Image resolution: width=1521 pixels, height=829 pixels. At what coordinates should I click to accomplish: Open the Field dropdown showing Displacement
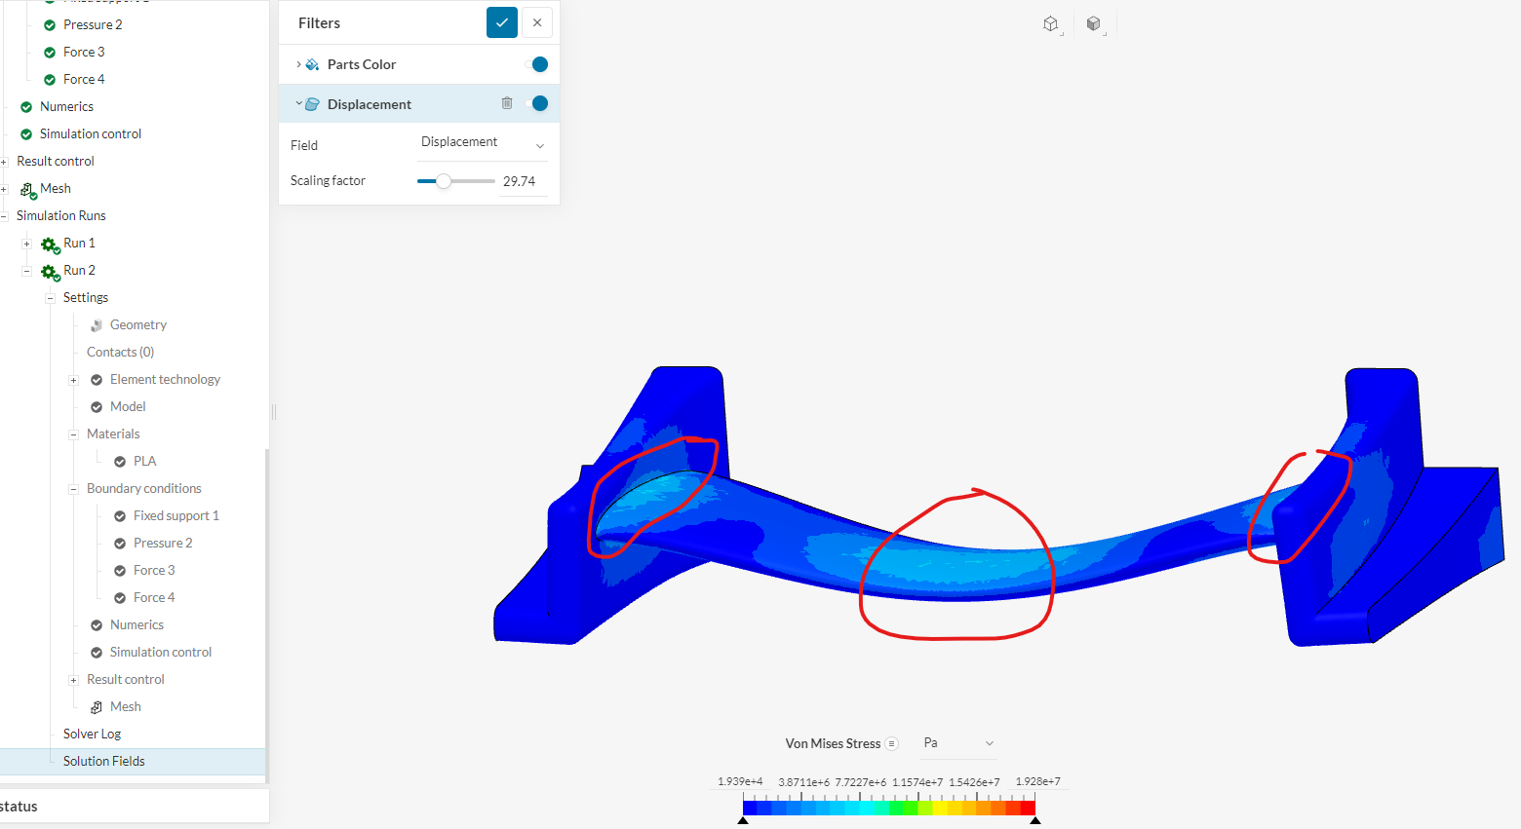pyautogui.click(x=483, y=144)
